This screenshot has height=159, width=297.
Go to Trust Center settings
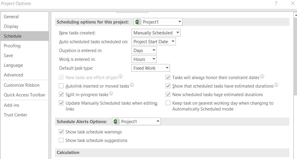(x=15, y=115)
